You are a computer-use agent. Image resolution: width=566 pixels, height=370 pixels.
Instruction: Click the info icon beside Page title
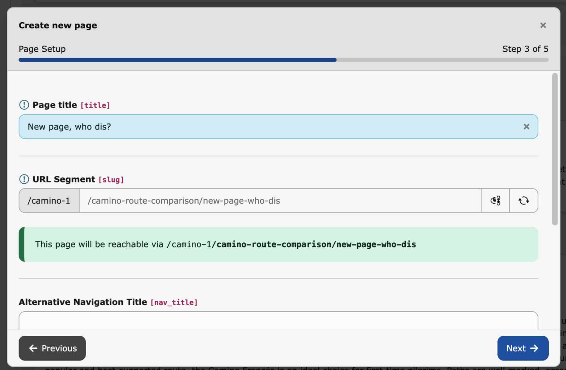pyautogui.click(x=24, y=105)
